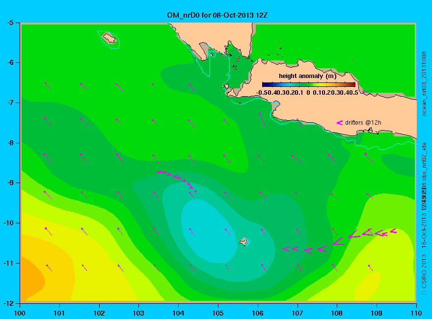The height and width of the screenshot is (319, 432).
Task: Click longitude tick label 103
Action: 138,313
